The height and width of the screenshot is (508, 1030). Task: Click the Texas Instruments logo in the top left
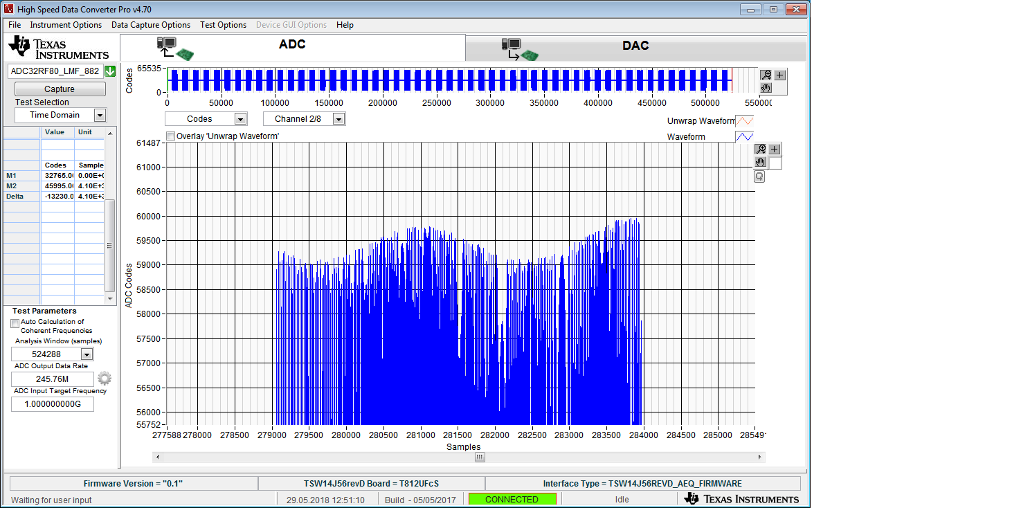tap(59, 48)
